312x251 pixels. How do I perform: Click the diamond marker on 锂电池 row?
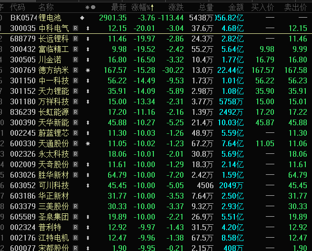[x=82, y=18]
